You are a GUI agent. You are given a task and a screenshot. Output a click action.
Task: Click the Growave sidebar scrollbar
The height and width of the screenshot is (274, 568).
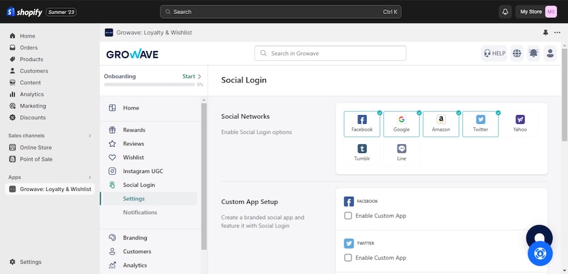click(204, 176)
